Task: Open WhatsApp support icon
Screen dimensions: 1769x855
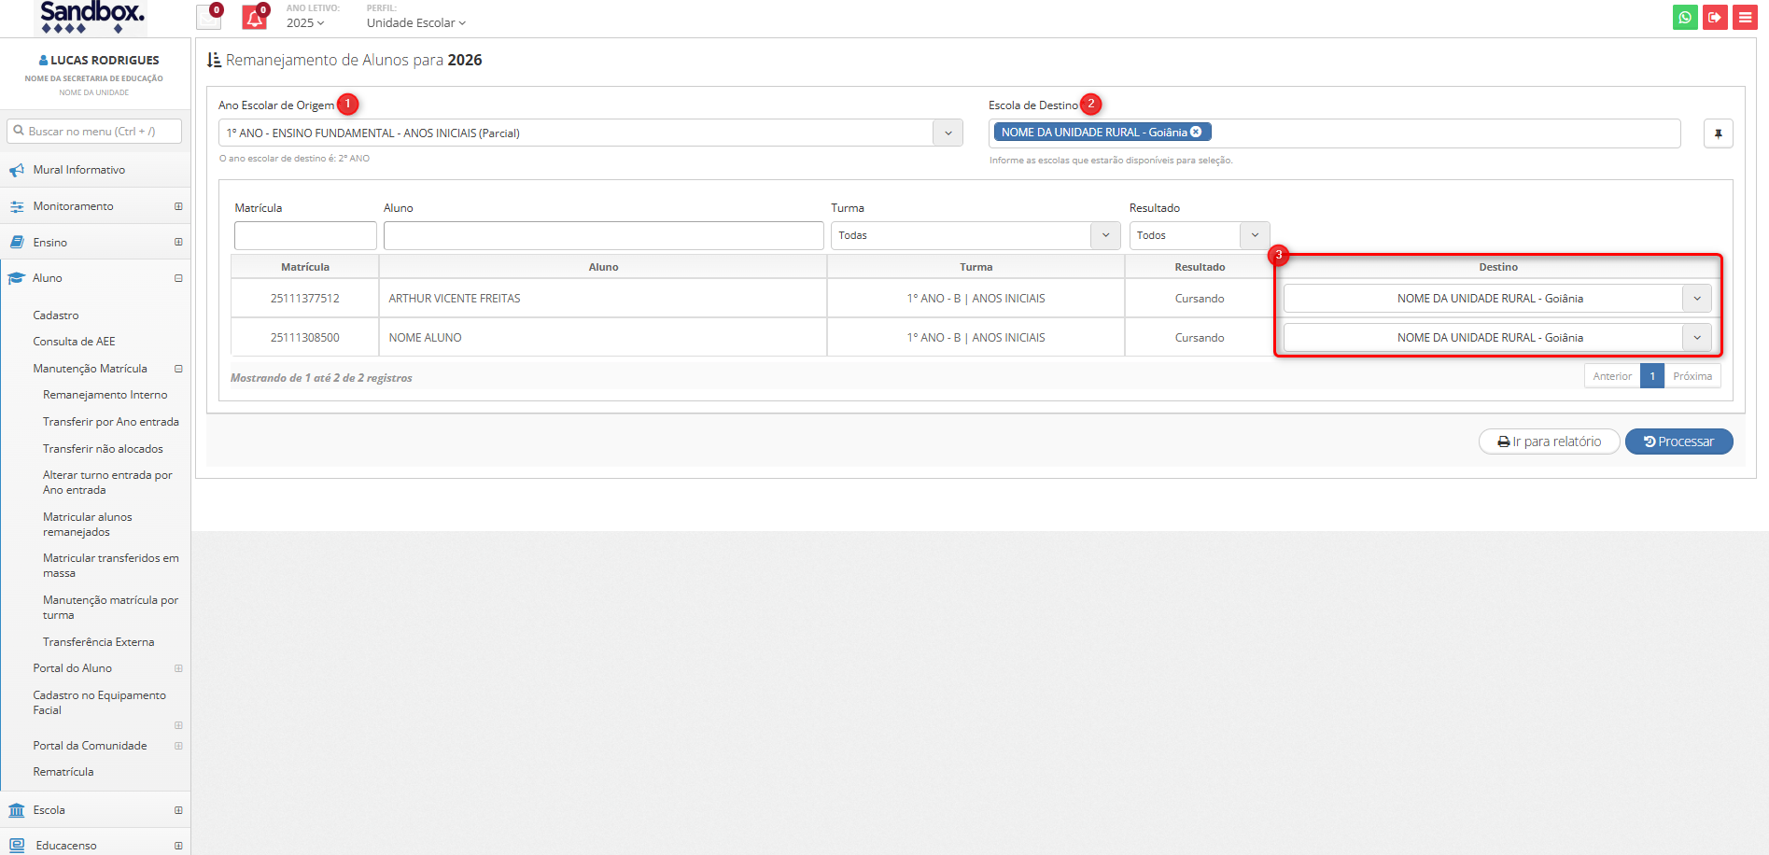Action: coord(1685,17)
